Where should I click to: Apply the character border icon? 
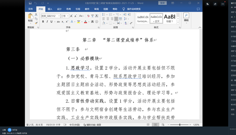[97, 16]
